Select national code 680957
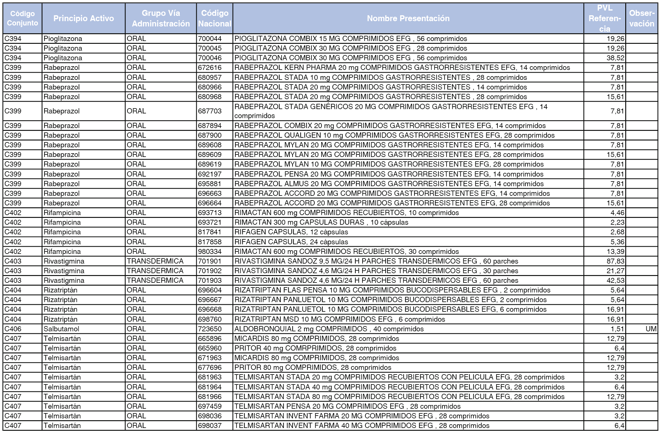Viewport: 661px width, 437px height. [215, 77]
